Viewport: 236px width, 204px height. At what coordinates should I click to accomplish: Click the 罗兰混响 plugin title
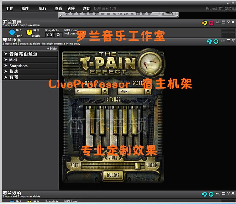tap(12, 193)
